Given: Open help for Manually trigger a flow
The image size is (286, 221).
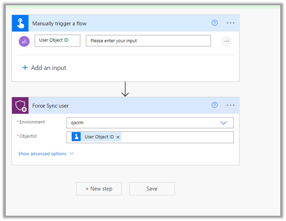Looking at the screenshot, I should 215,23.
